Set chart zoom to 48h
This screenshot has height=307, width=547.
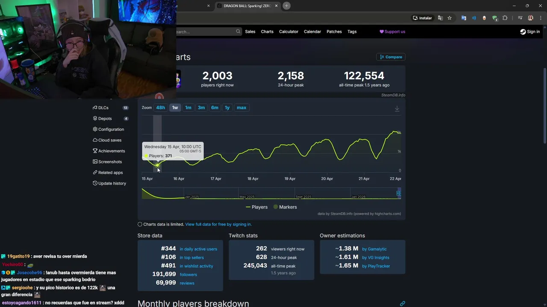click(161, 107)
